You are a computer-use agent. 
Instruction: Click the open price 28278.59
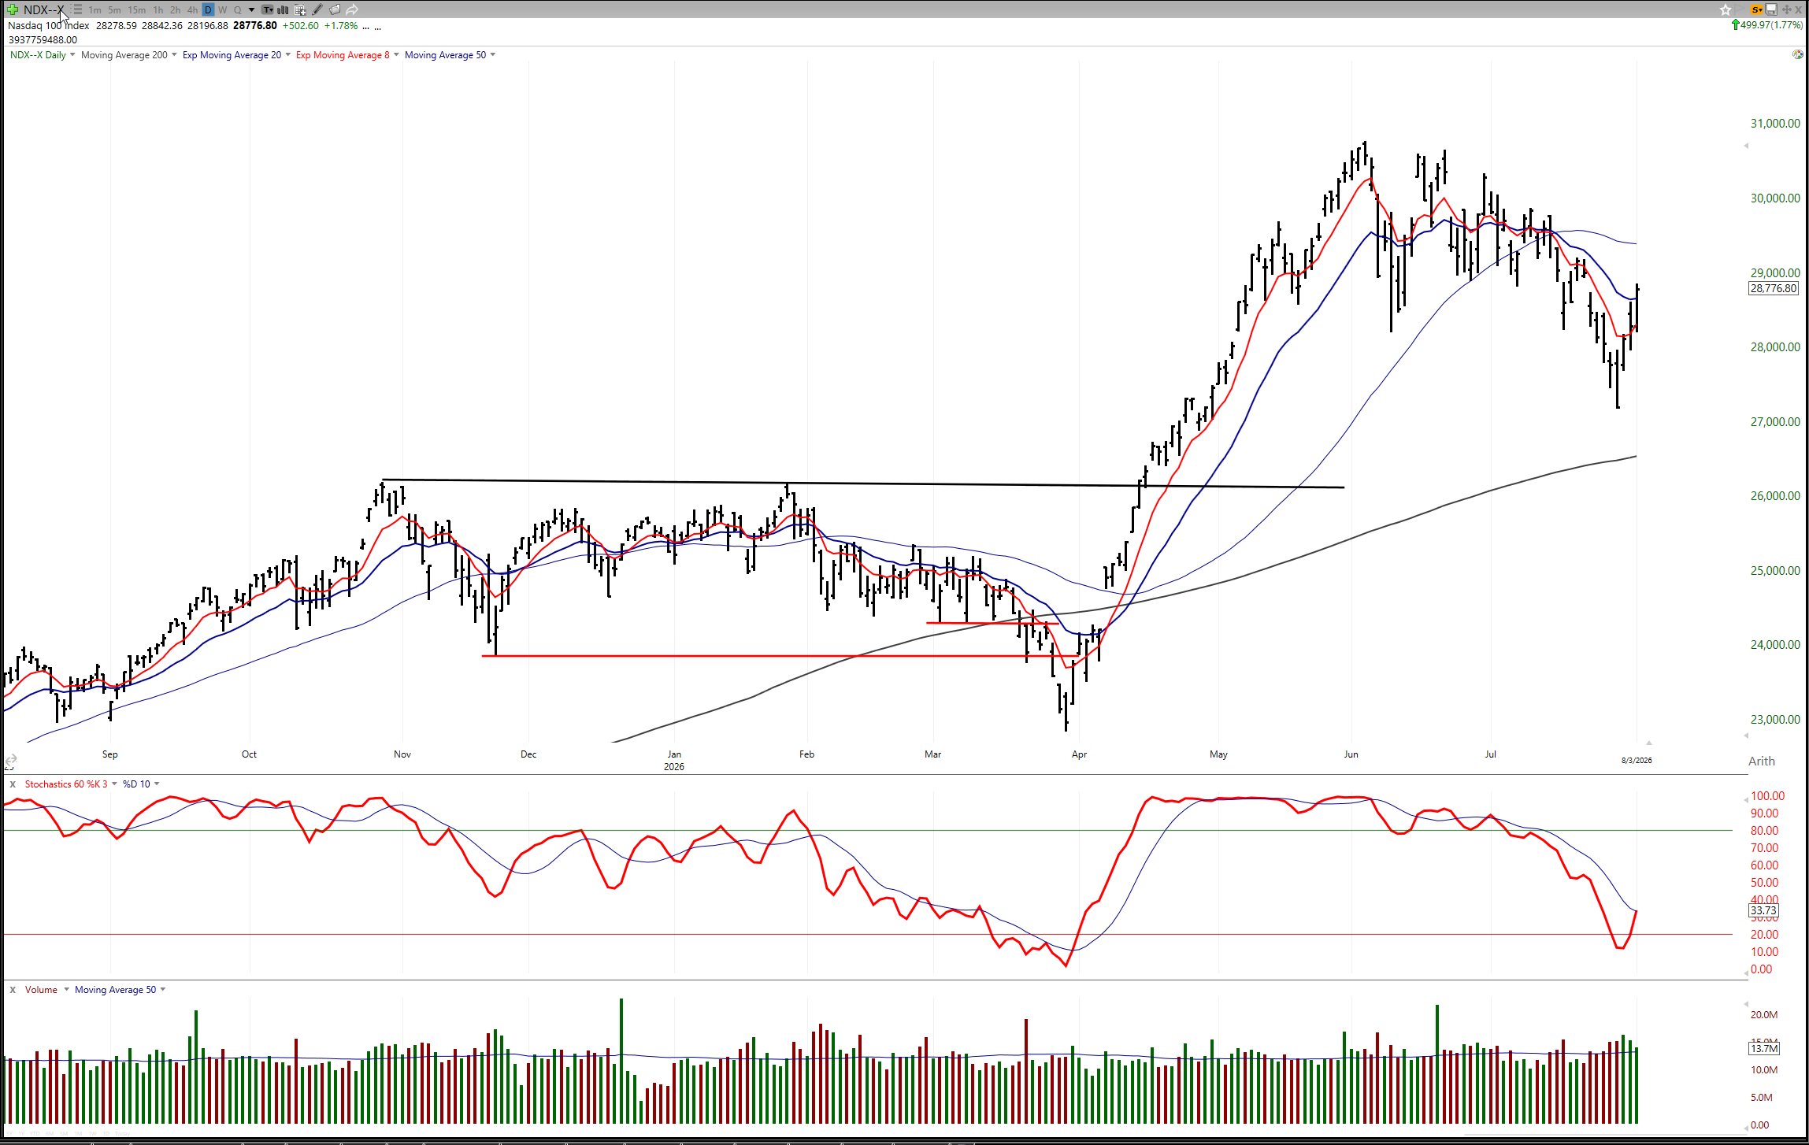click(x=117, y=26)
